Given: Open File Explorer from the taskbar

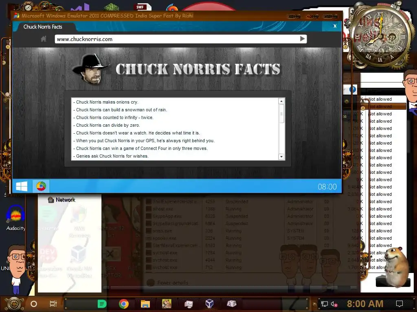Looking at the screenshot, I should coord(145,304).
